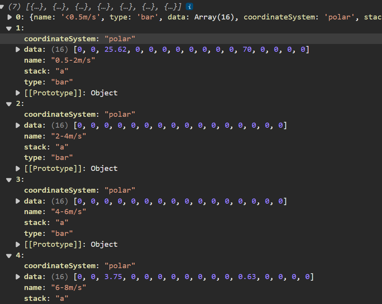
Task: Collapse array item 2
Action: click(9, 104)
